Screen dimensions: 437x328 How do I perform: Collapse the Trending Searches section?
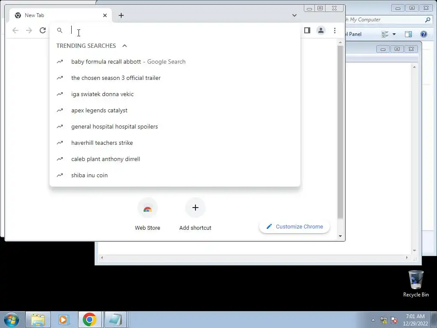(125, 46)
